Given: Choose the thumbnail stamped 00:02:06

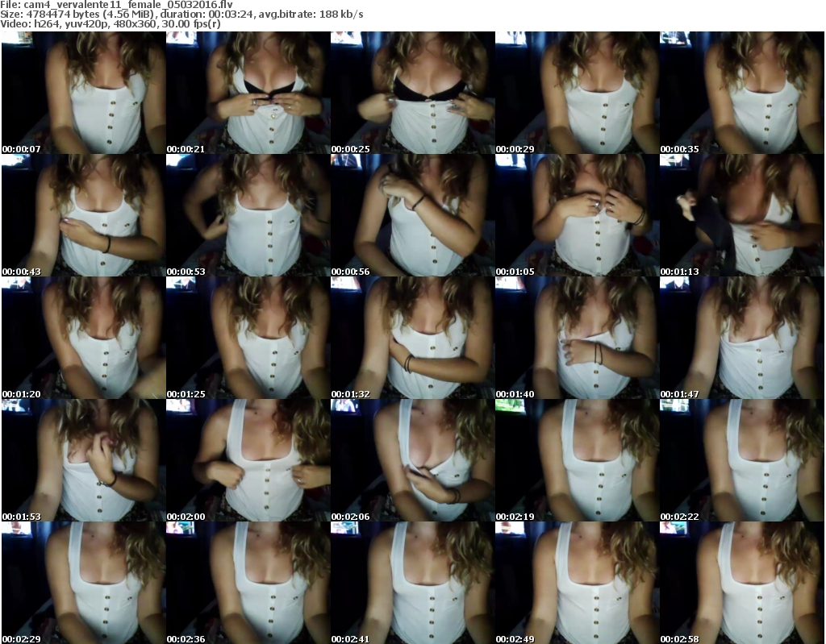Looking at the screenshot, I should pos(412,460).
